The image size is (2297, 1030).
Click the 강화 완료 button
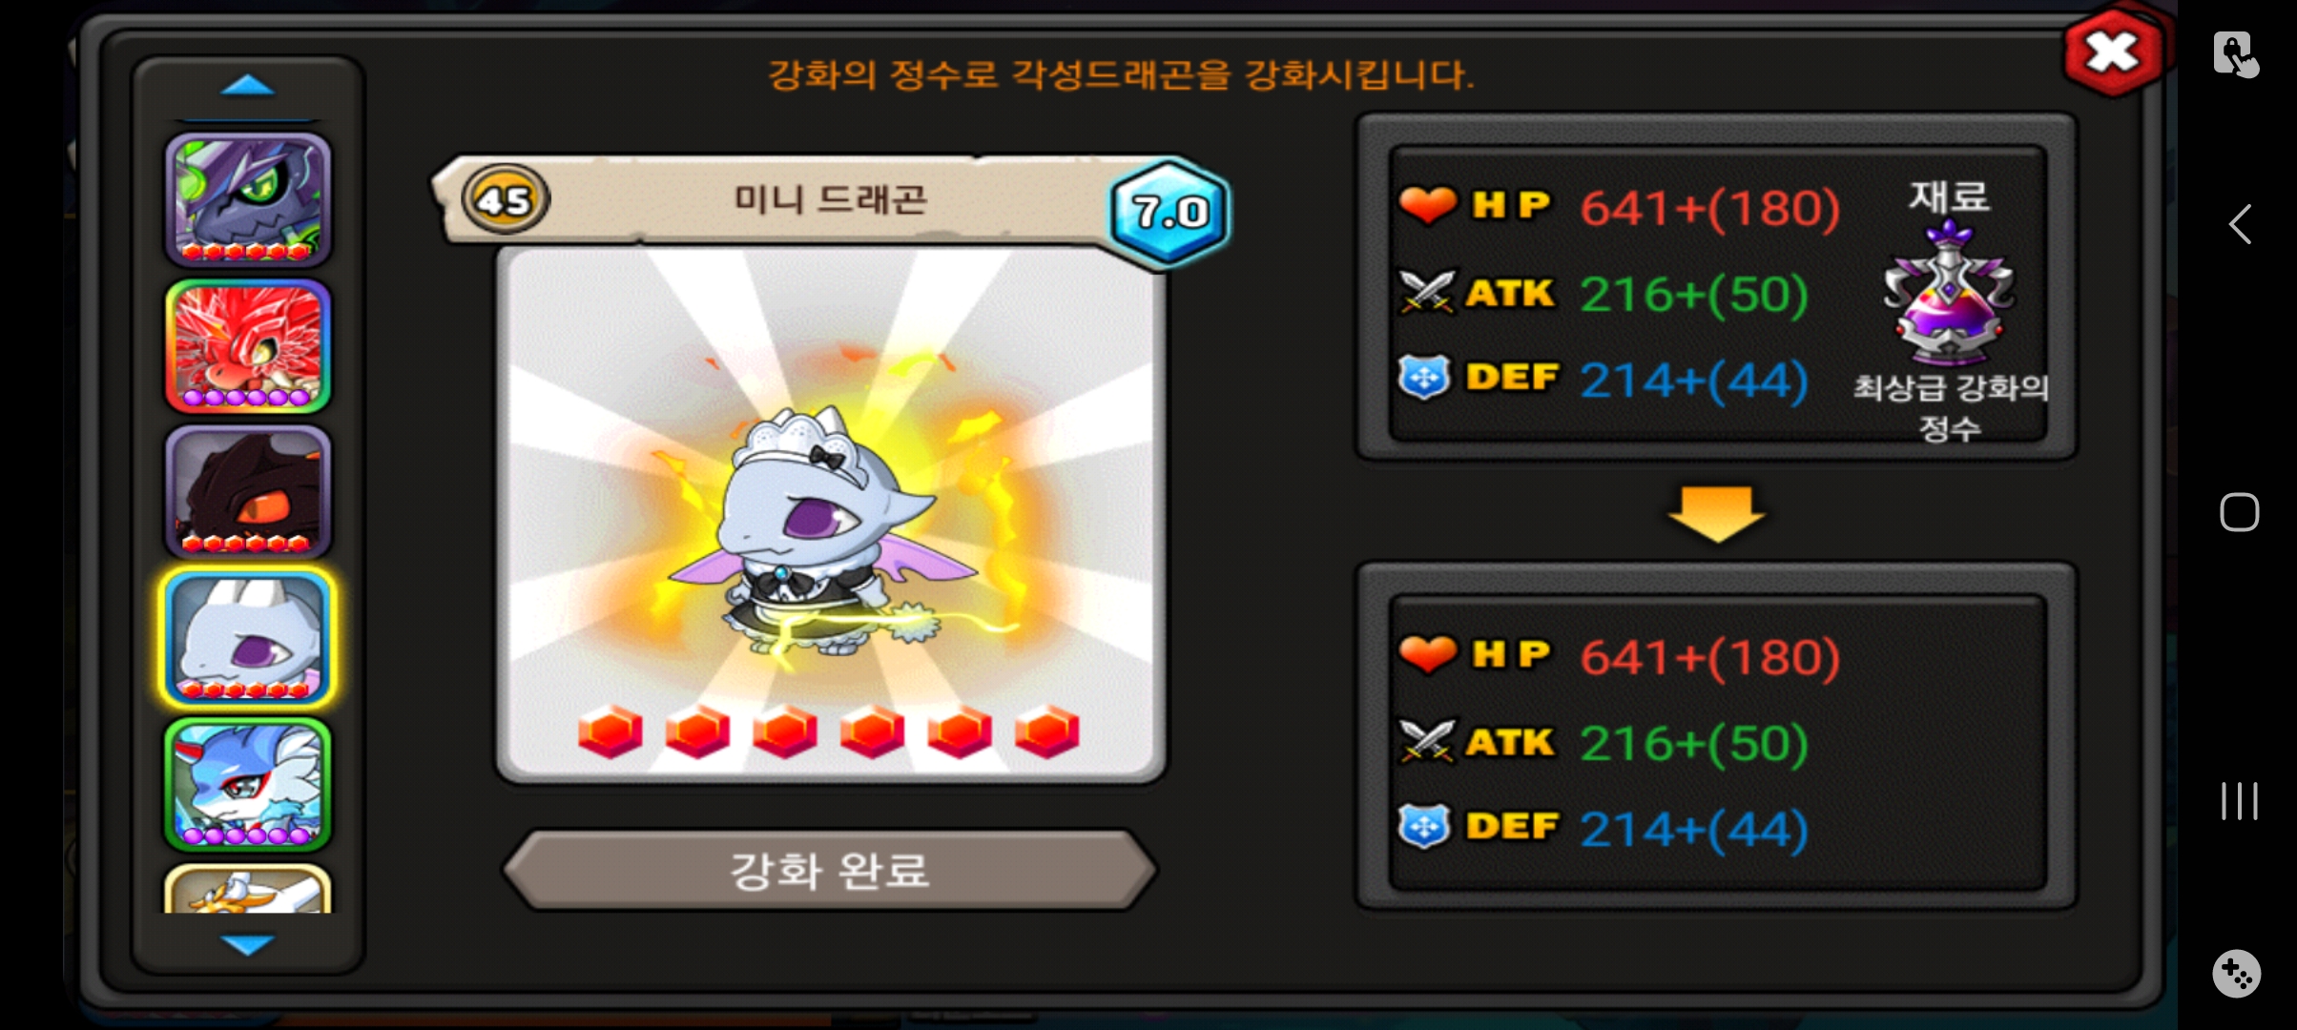pyautogui.click(x=830, y=870)
